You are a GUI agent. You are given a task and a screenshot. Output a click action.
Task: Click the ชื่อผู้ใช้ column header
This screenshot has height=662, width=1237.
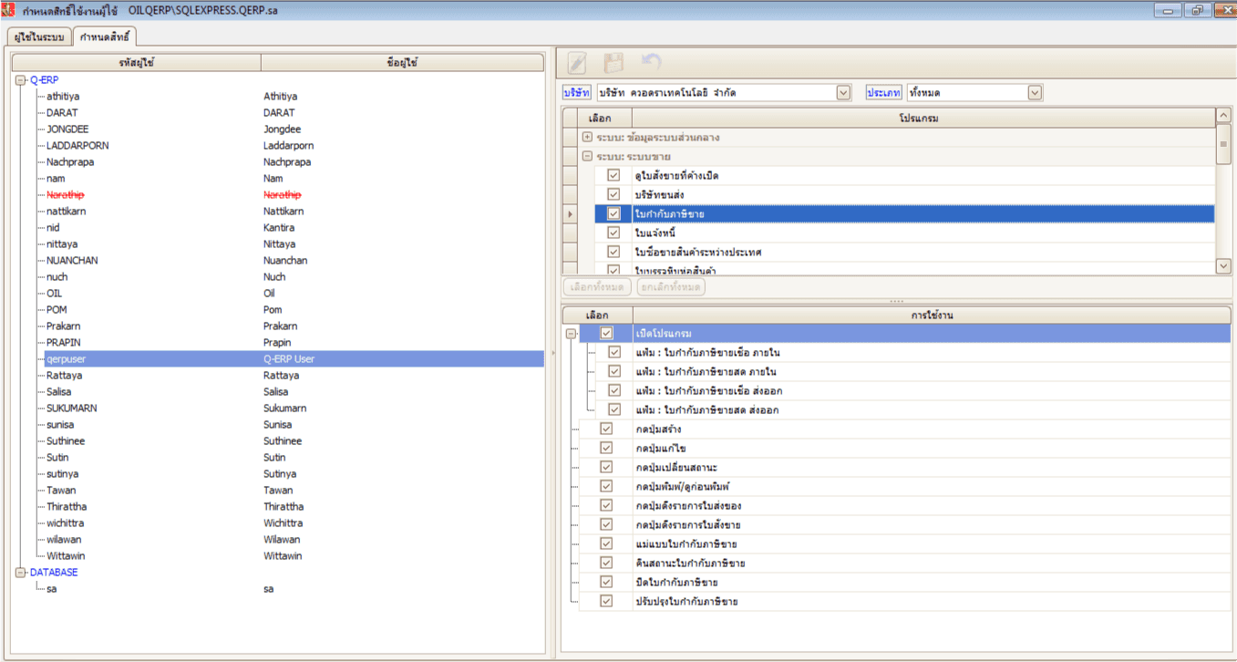tap(402, 63)
